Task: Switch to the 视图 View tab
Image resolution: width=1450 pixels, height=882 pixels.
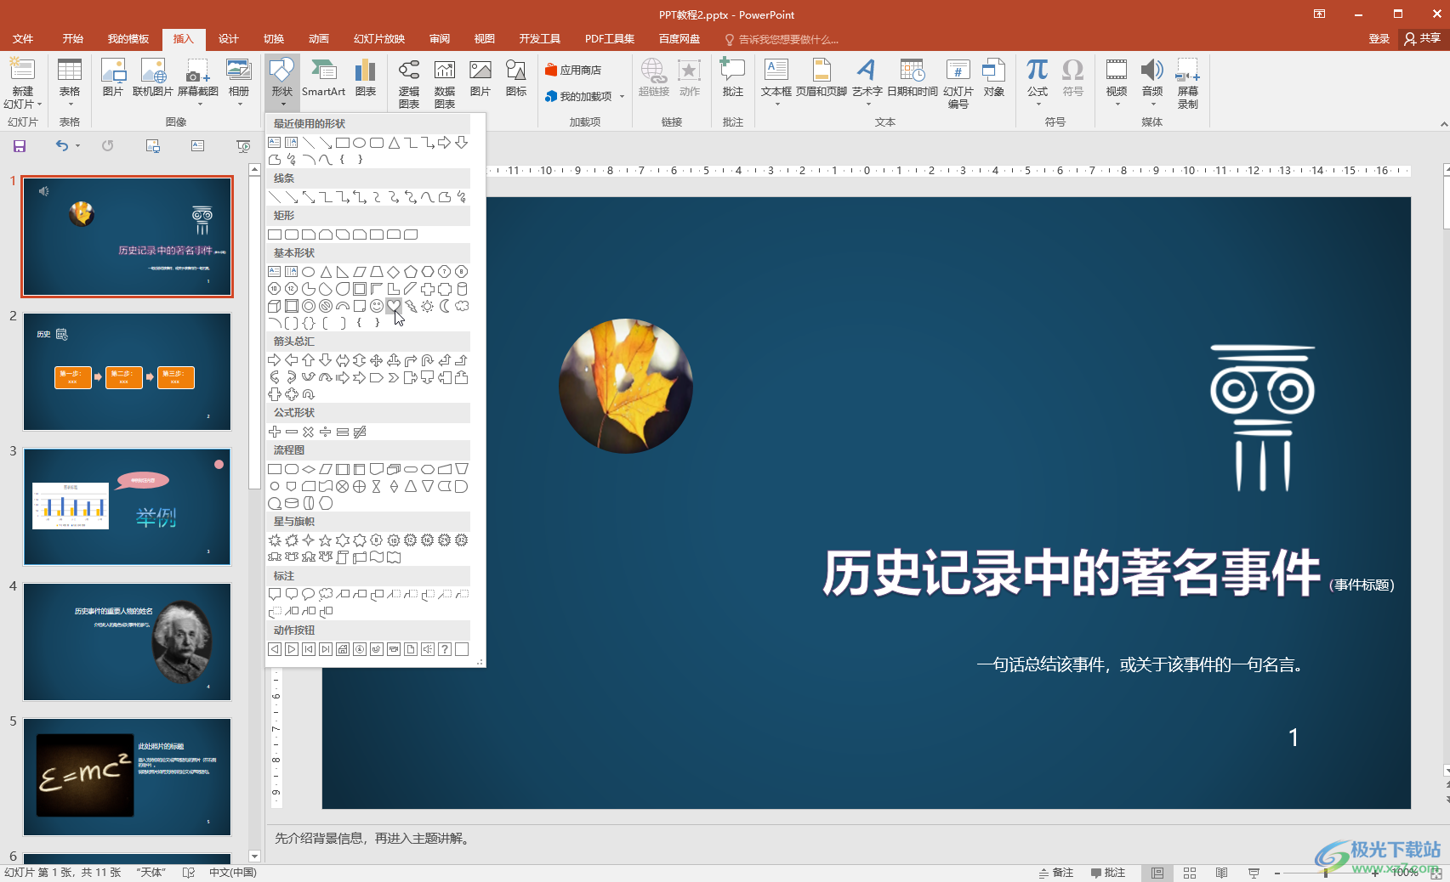Action: (485, 39)
